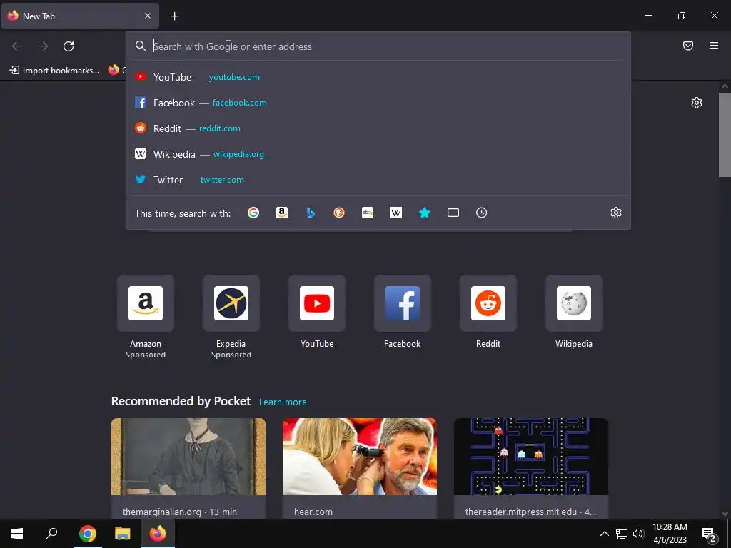Image resolution: width=731 pixels, height=548 pixels.
Task: Select Twitter suggestion twitter.com
Action: pyautogui.click(x=378, y=179)
